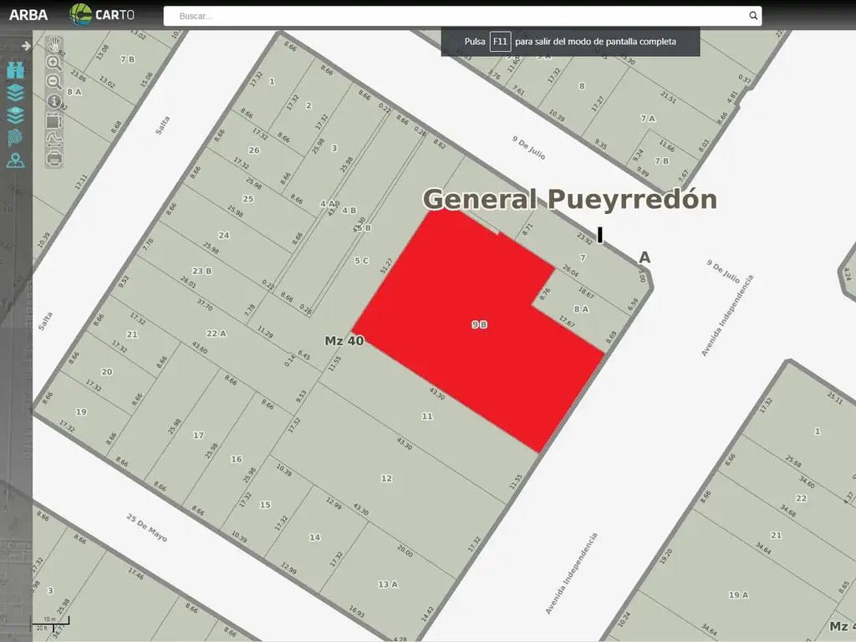Select the measure area tool

click(x=54, y=120)
